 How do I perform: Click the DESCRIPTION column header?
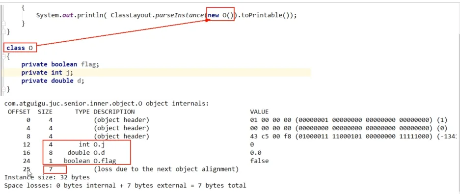114,112
